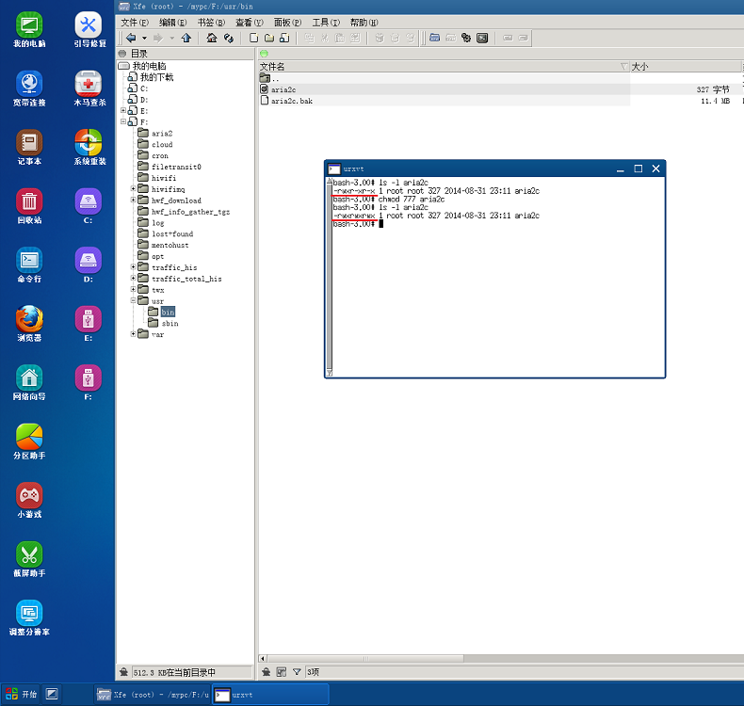Screen dimensions: 744x706
Task: Open the 书签 menu
Action: pos(211,23)
